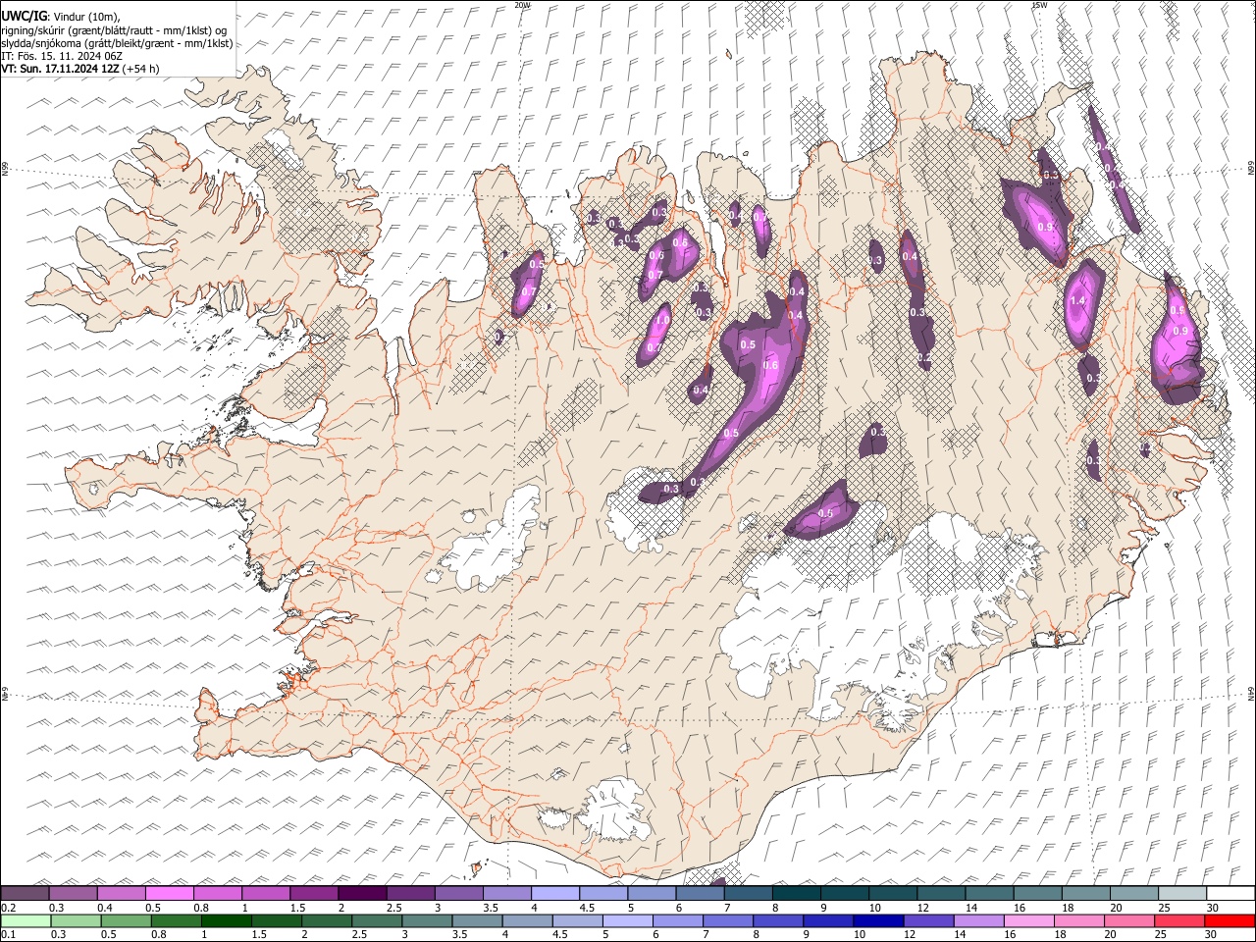Choose the deep blue rain swatch labeled 10
1256x942 pixels.
pos(877,921)
